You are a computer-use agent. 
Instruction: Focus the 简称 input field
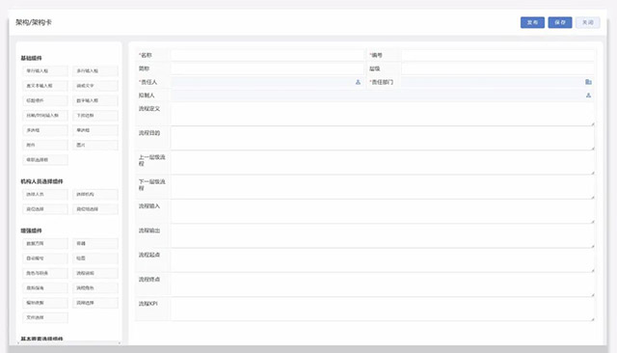(x=267, y=68)
